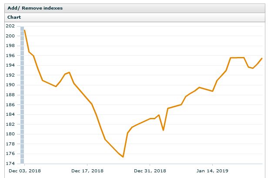Viewport: 271px width, 178px height.
Task: Click the 178 y-axis value
Action: (10, 144)
